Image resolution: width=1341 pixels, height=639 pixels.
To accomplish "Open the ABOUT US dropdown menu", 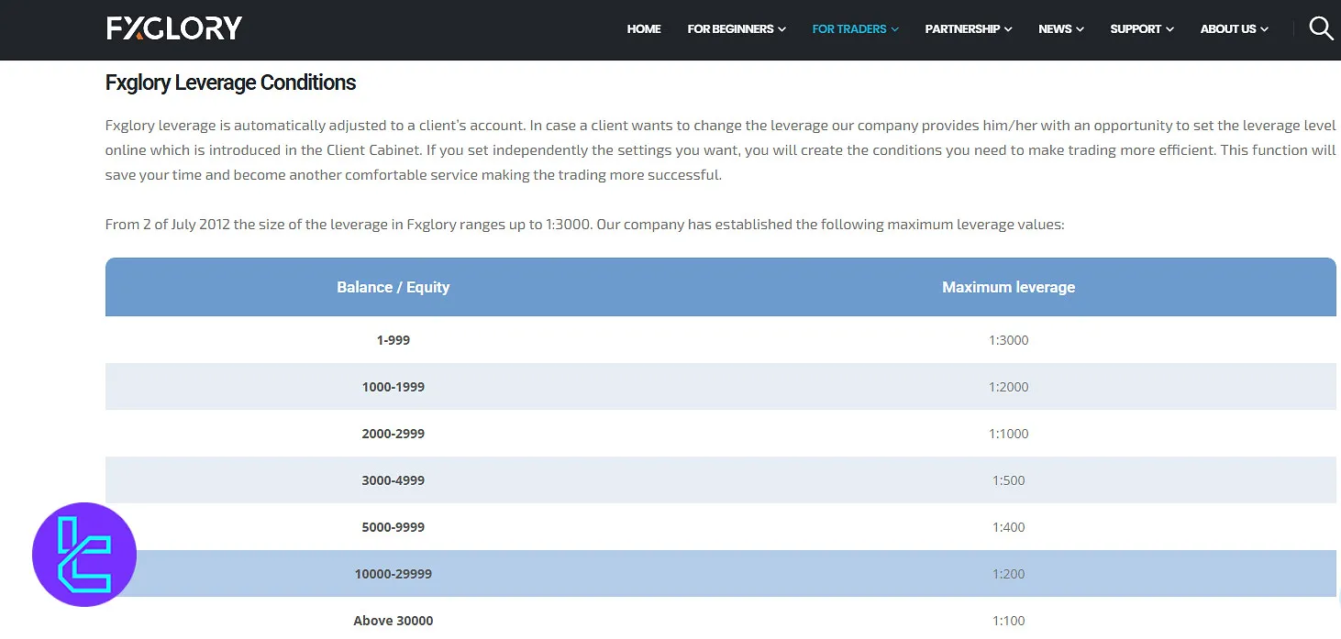I will coord(1234,29).
